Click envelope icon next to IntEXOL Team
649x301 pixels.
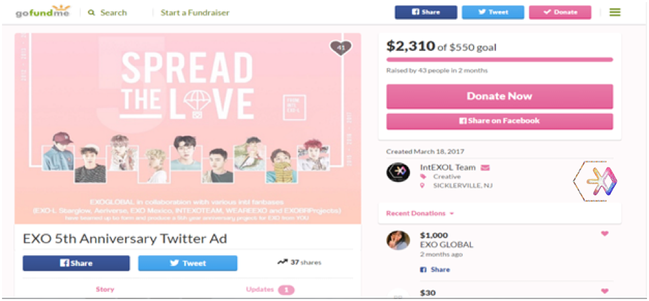485,167
